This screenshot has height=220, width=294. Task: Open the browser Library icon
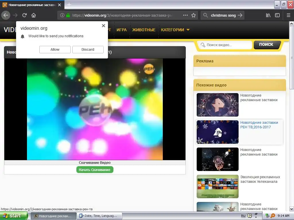[x=268, y=15]
